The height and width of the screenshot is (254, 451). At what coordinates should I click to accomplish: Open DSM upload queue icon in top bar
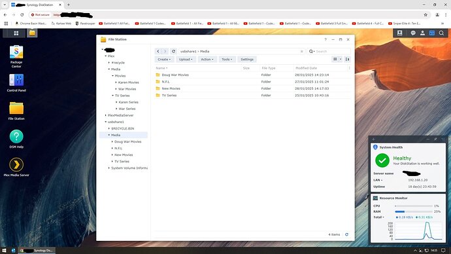[399, 33]
